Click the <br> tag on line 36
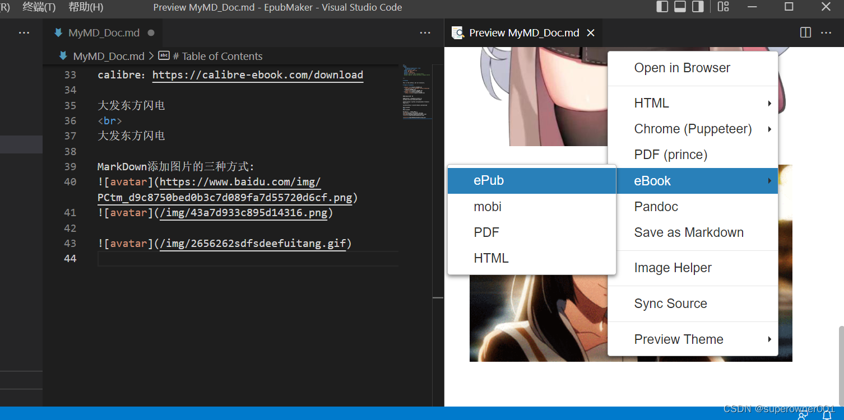This screenshot has height=420, width=844. point(110,121)
